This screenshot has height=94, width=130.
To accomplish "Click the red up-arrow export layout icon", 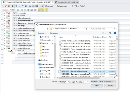I will [x=32, y=10].
